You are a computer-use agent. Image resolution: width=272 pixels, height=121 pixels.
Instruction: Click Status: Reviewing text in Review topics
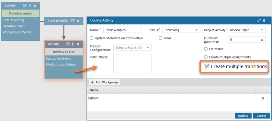coord(59,58)
